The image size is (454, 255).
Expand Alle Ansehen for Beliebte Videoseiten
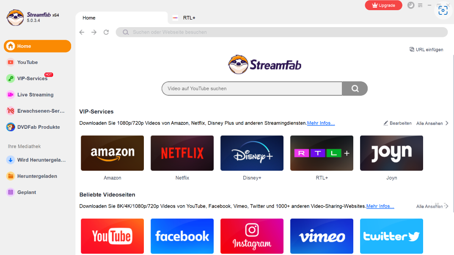click(x=432, y=206)
